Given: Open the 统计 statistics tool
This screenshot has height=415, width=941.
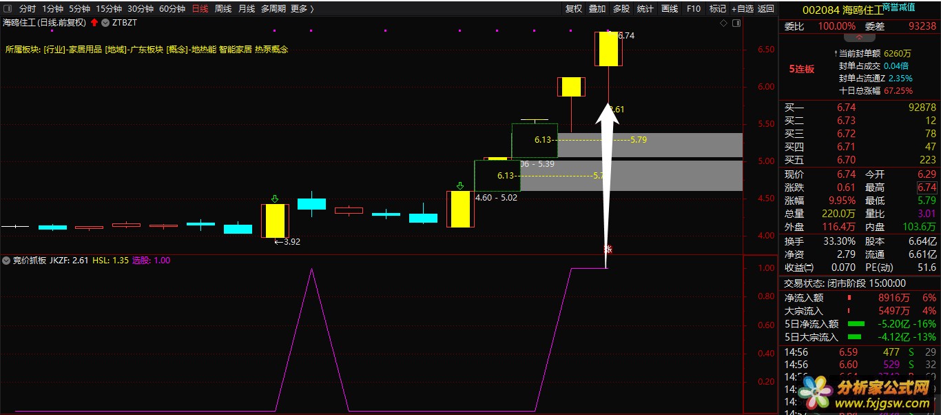Looking at the screenshot, I should click(645, 9).
